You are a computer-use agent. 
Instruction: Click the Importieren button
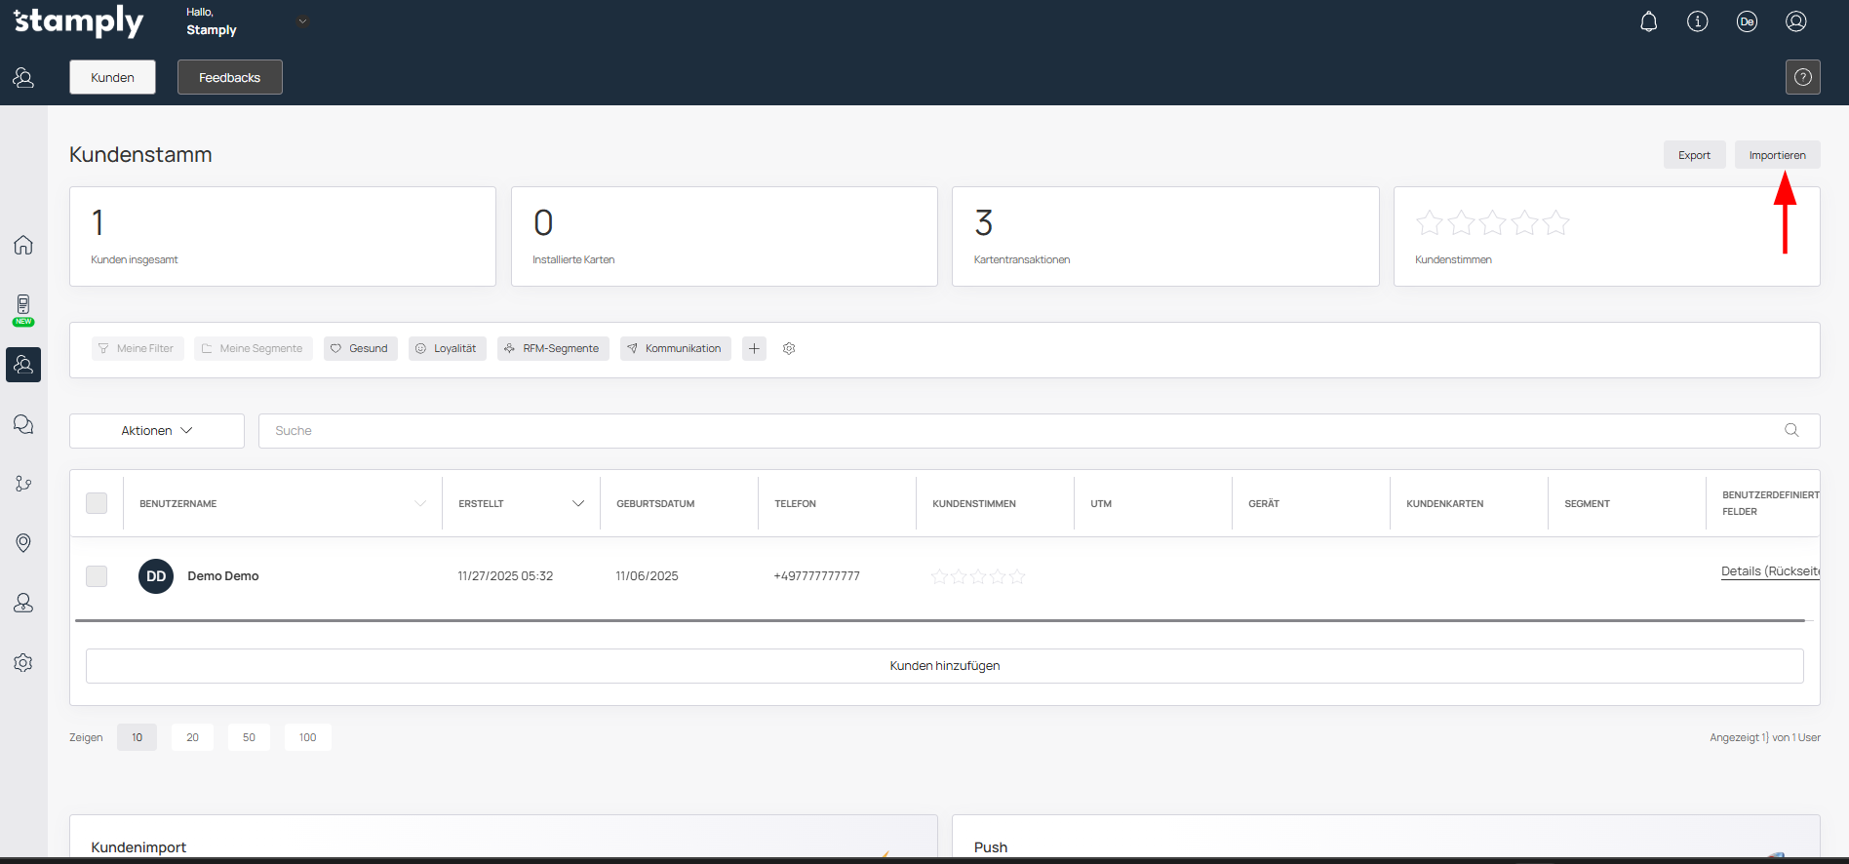1776,155
